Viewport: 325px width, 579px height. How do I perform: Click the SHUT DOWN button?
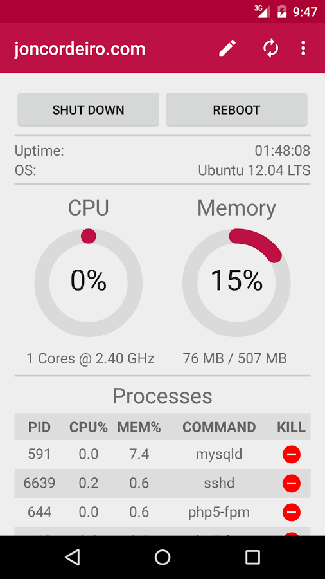(x=89, y=109)
